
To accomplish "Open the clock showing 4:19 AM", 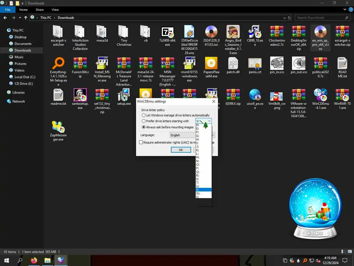I will [x=330, y=260].
